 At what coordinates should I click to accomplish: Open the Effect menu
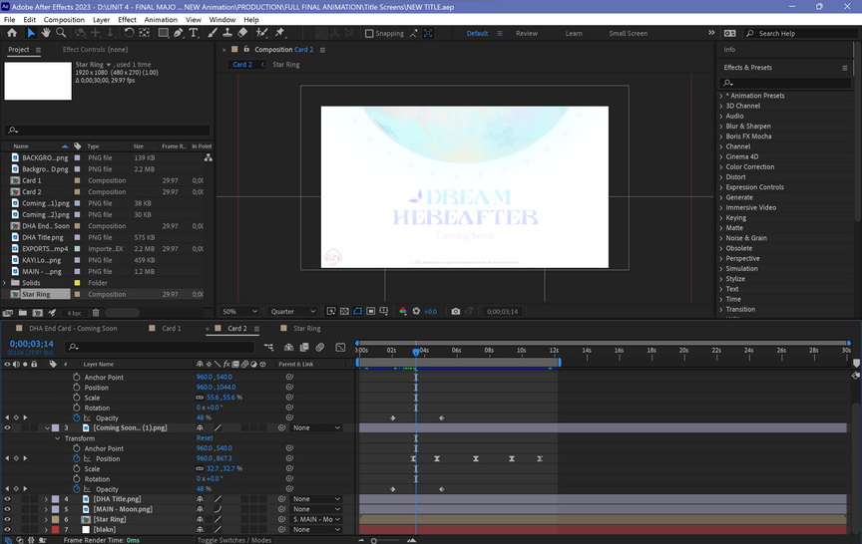pos(127,20)
